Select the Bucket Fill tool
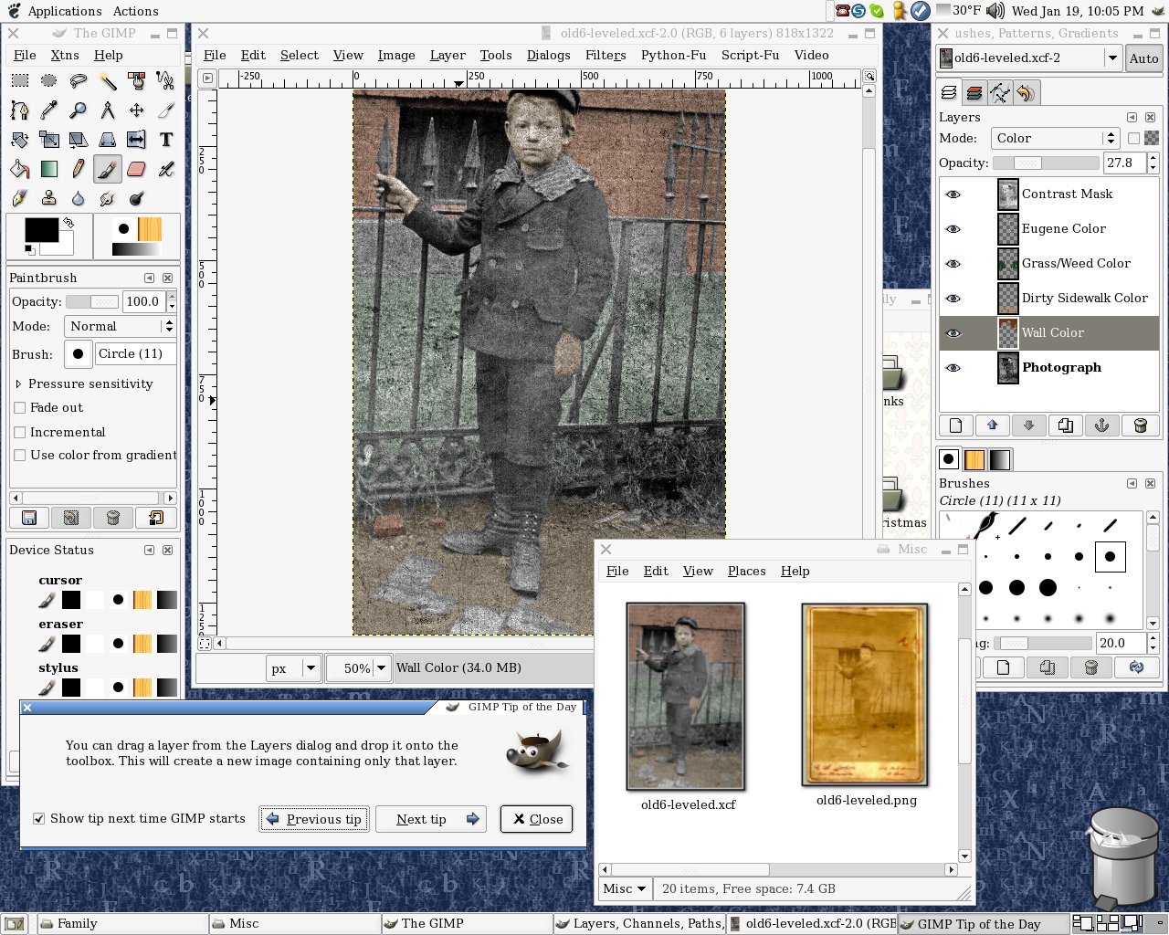1169x935 pixels. coord(20,169)
